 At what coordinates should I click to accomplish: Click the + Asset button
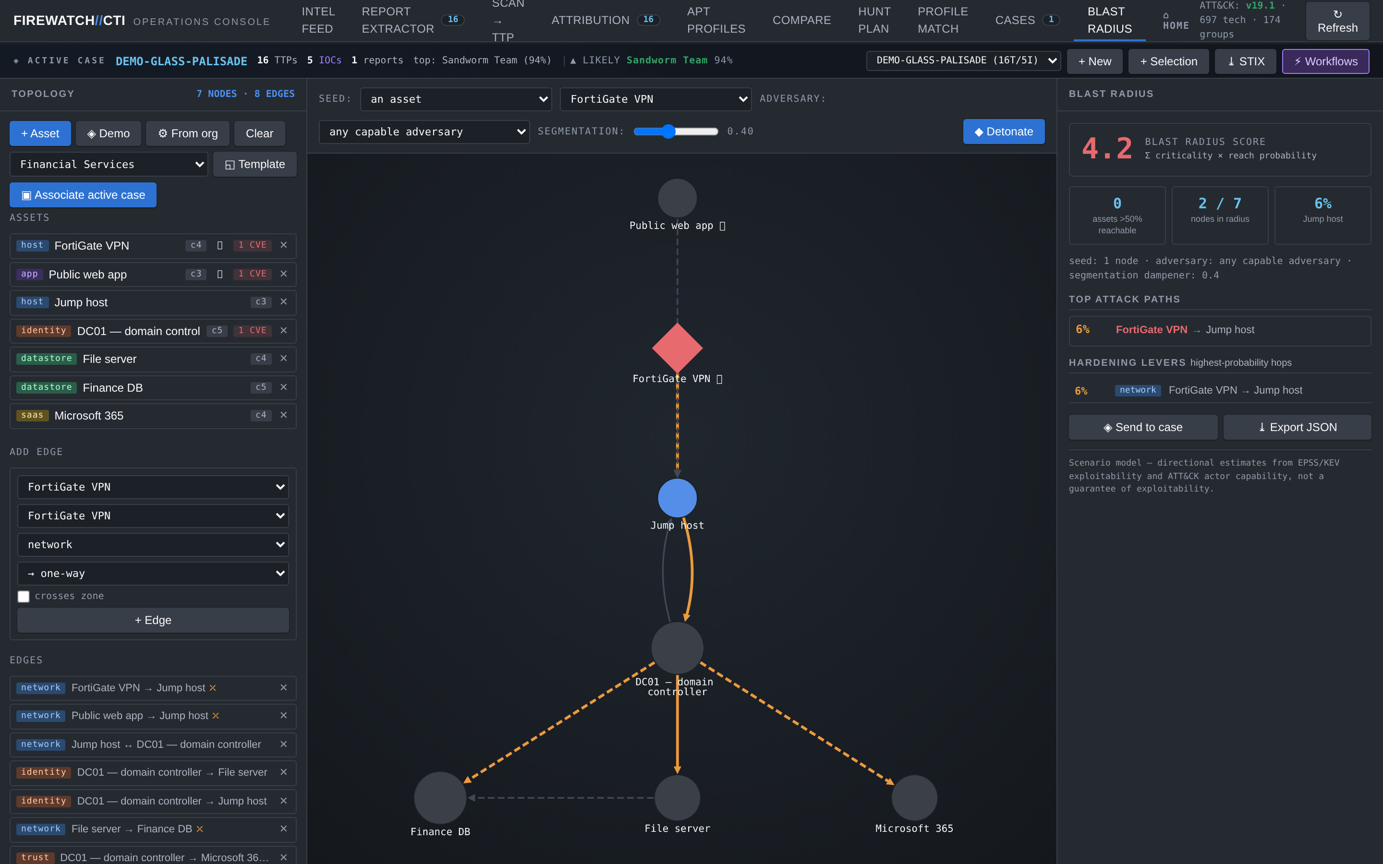coord(40,134)
